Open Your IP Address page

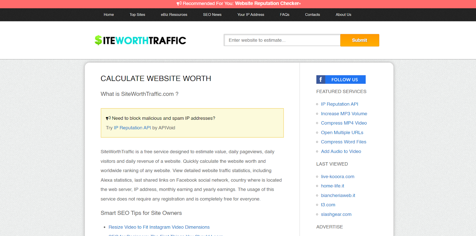(x=251, y=15)
